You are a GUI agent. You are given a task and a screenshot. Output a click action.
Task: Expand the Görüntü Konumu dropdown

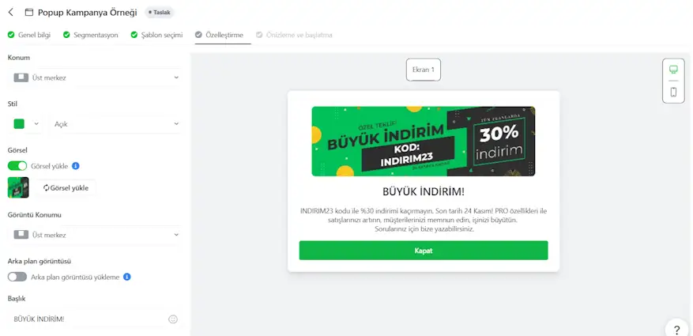[96, 236]
